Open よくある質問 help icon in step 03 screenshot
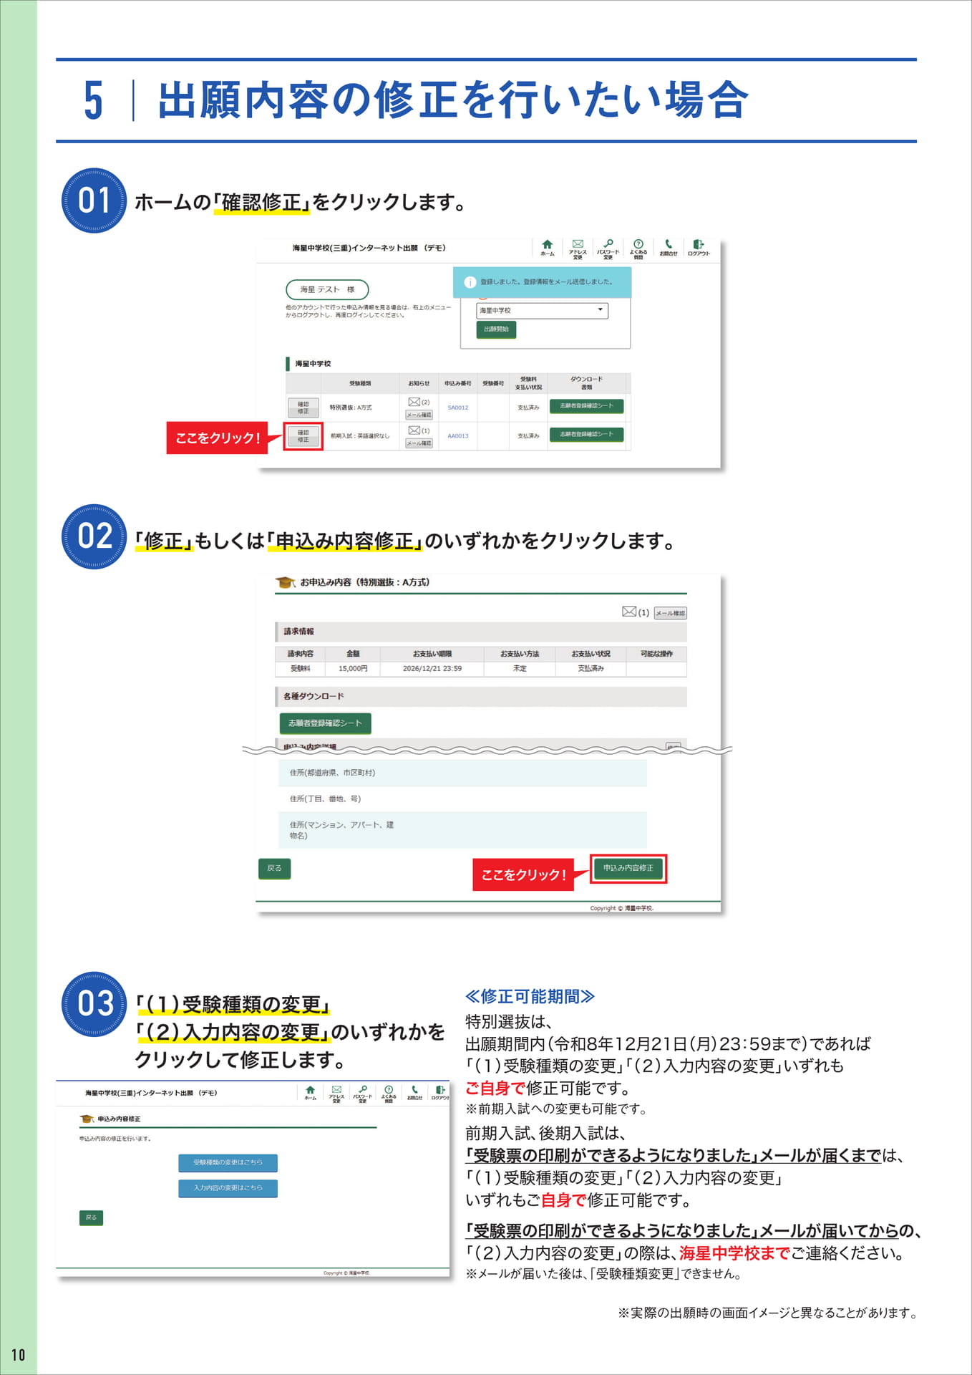Screen dimensions: 972x1375 pos(389,1089)
